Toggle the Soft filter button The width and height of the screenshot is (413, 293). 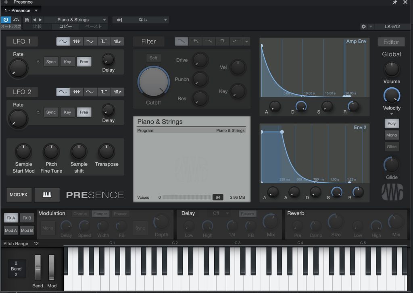tap(153, 58)
